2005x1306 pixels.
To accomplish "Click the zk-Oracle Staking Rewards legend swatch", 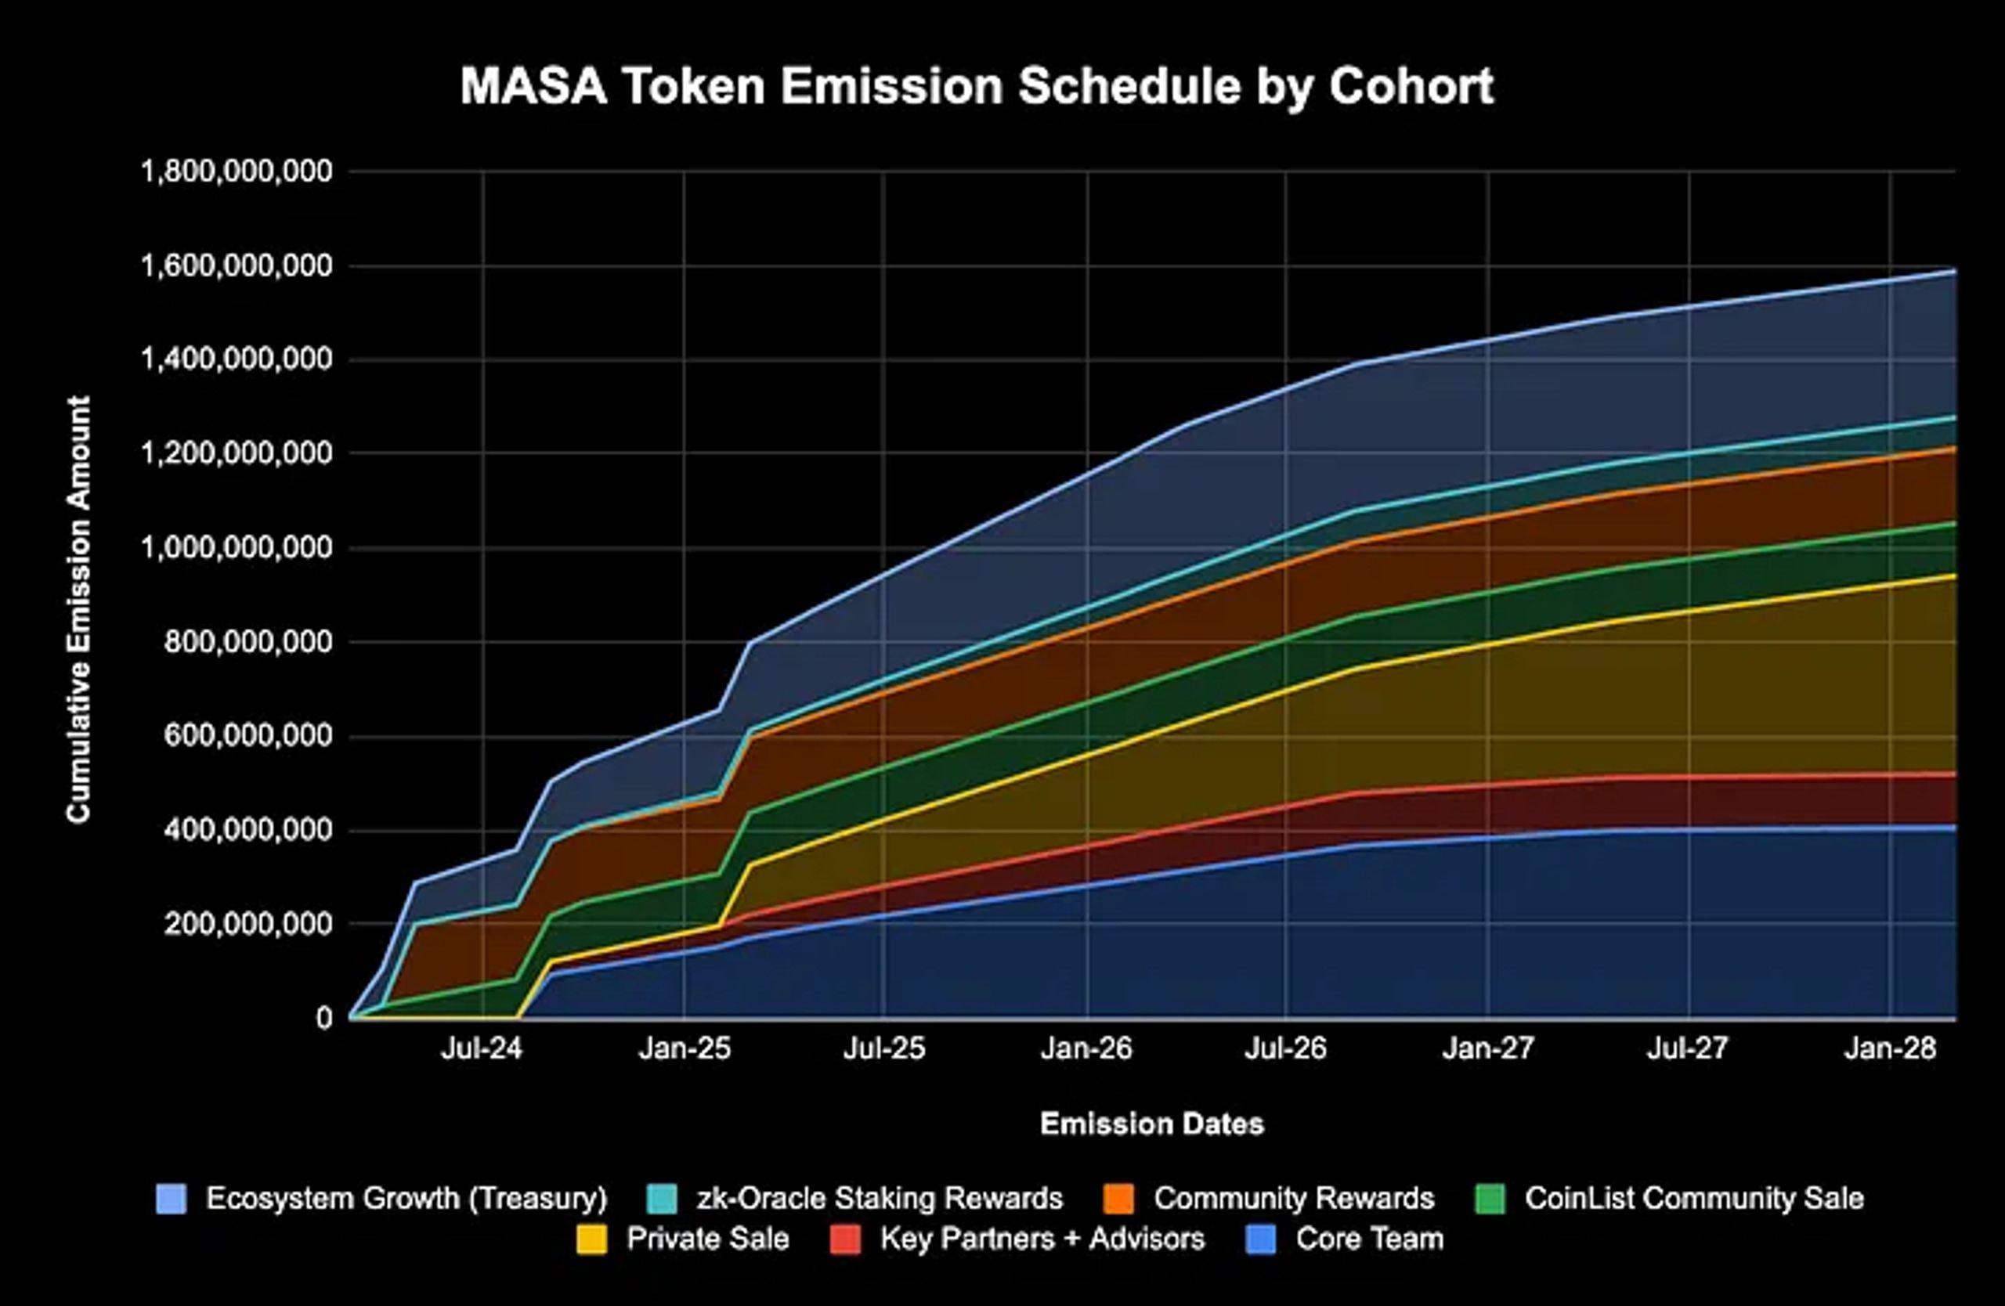I will (x=661, y=1199).
